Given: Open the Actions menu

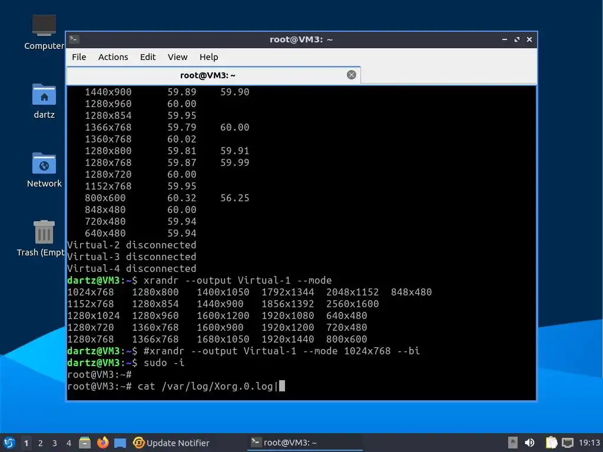Looking at the screenshot, I should click(x=113, y=57).
